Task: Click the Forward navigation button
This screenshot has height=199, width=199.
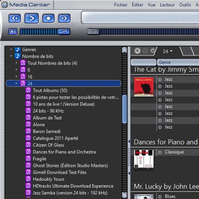Action: [x=145, y=51]
